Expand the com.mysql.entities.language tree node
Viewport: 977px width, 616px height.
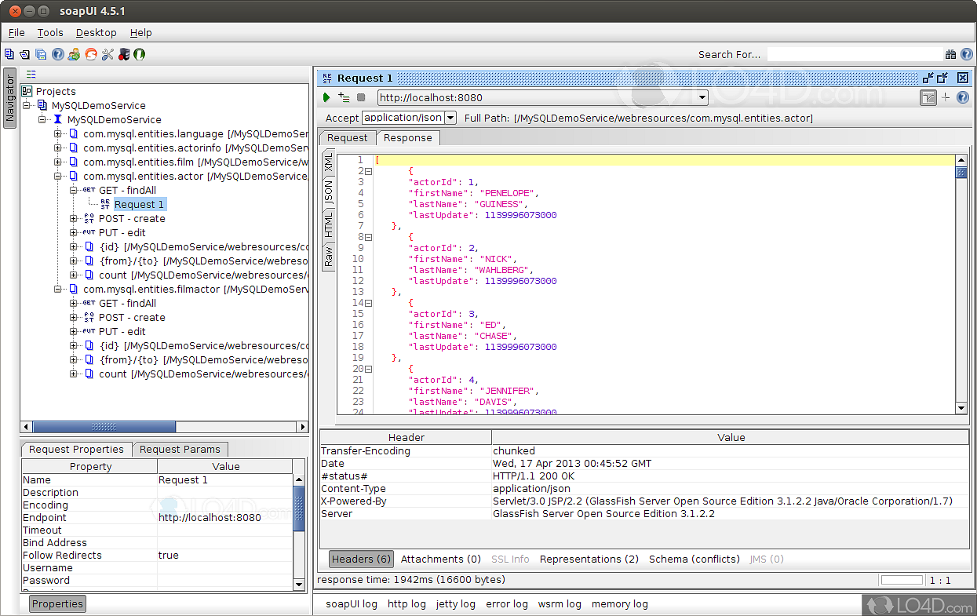(x=58, y=134)
